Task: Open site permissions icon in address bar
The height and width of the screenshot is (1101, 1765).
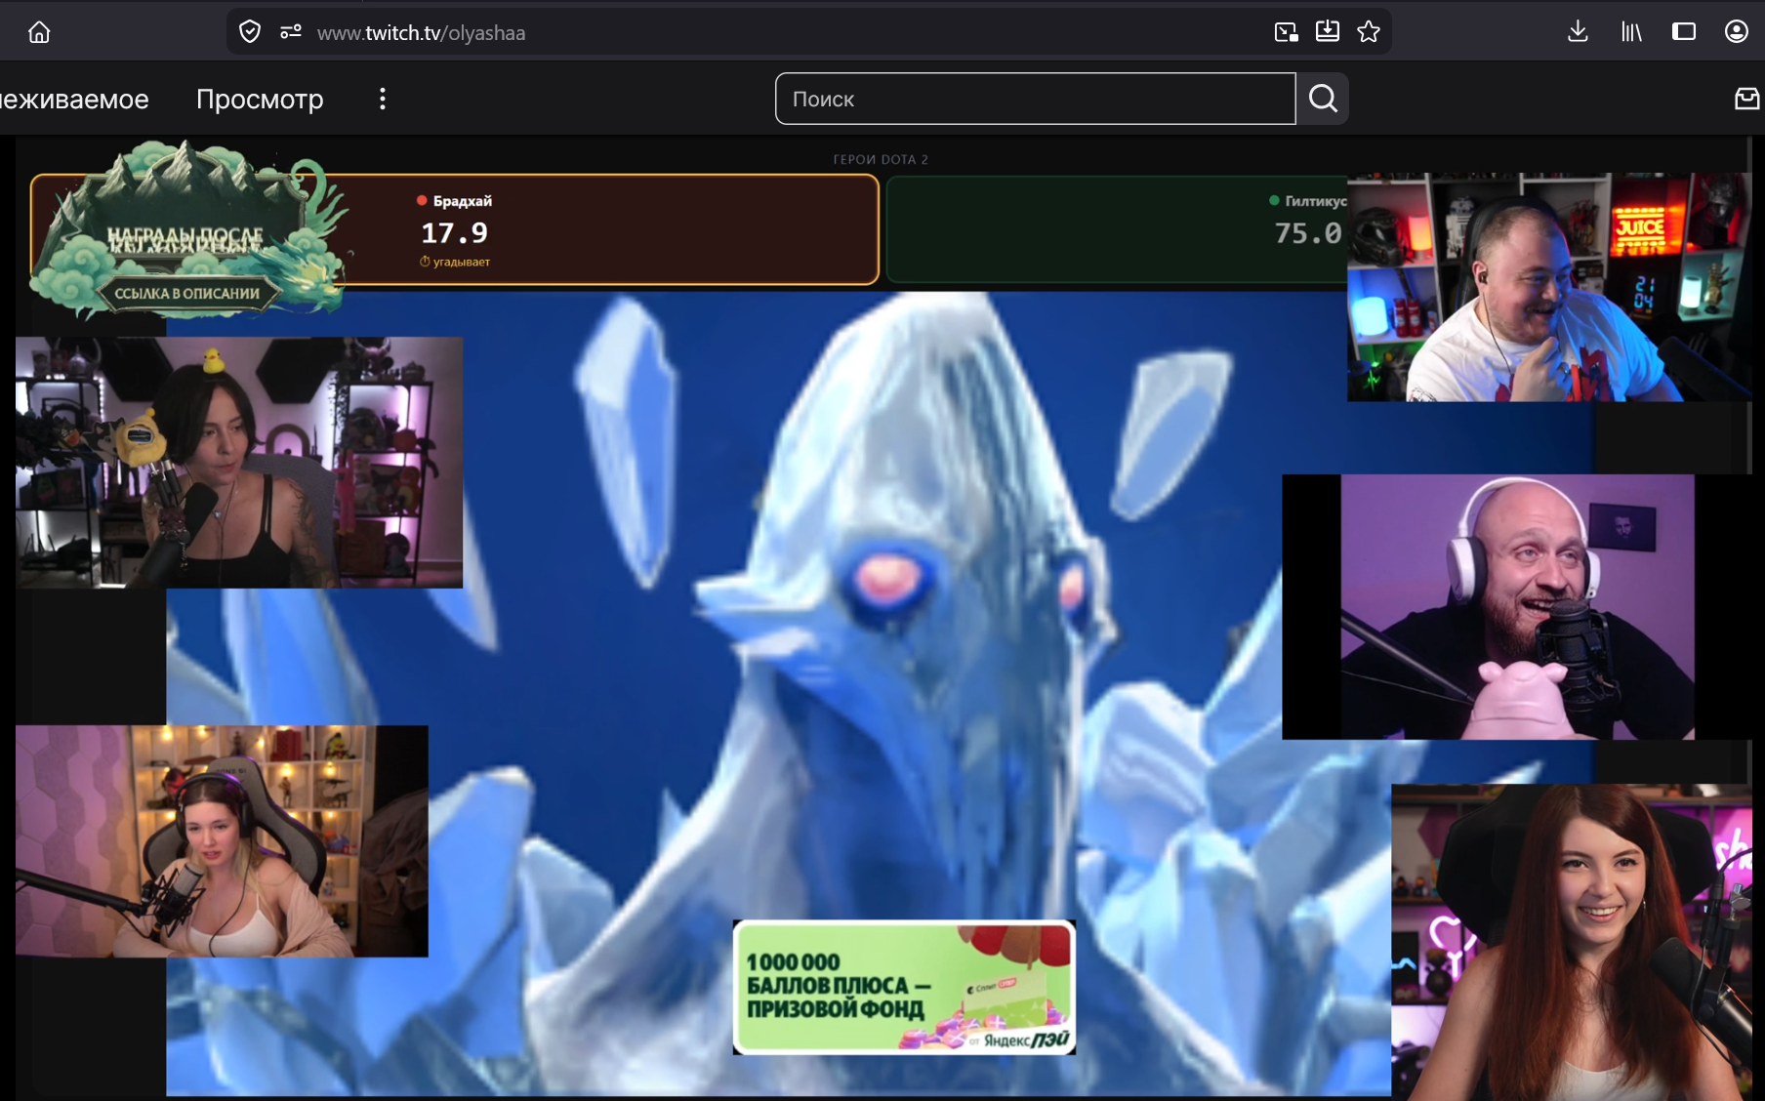Action: click(x=291, y=32)
